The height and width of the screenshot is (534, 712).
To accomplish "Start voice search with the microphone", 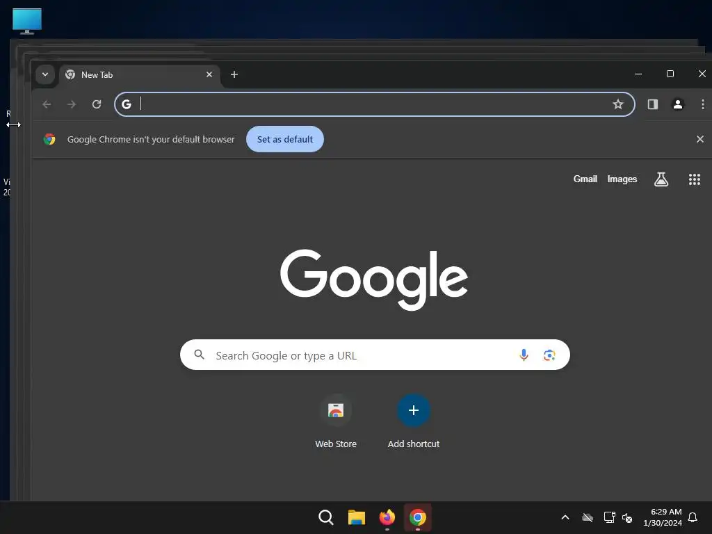I will click(x=524, y=355).
